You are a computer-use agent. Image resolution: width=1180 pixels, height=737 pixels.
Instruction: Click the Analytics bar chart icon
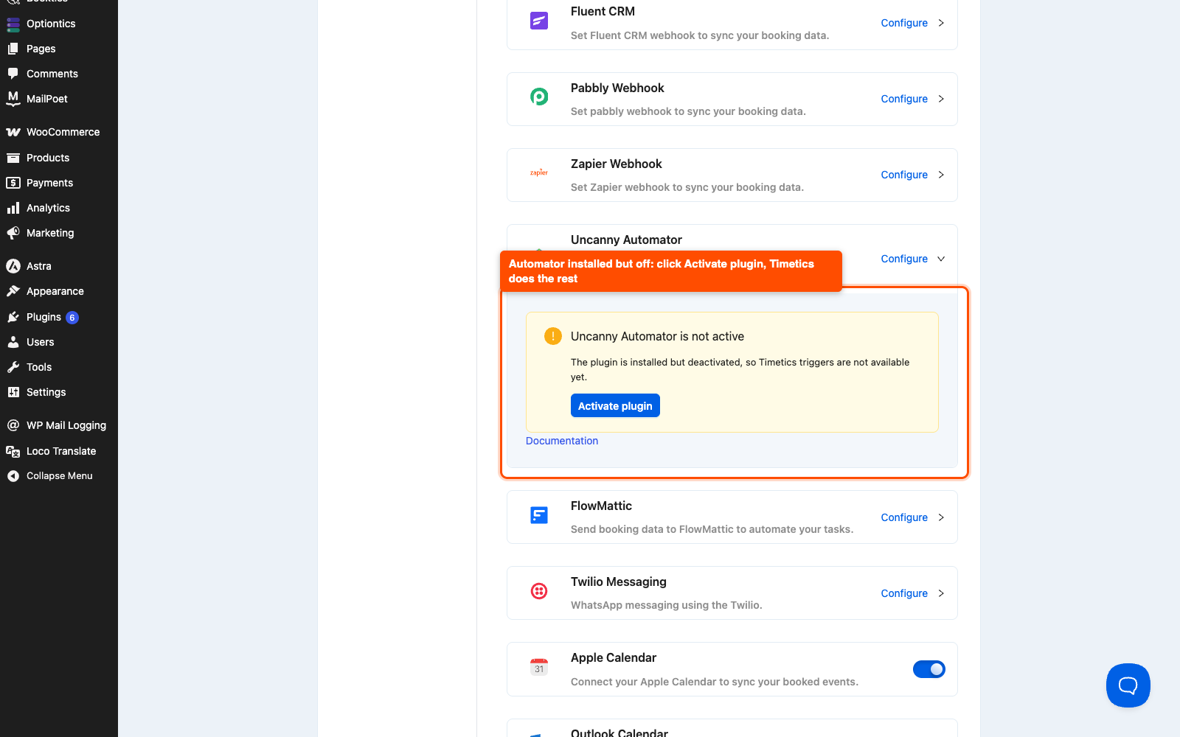tap(13, 208)
